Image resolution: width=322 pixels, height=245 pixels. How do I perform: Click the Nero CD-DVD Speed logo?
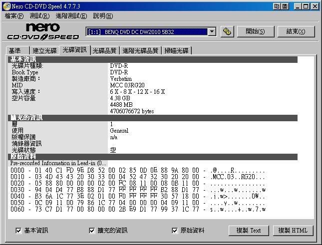pos(43,31)
